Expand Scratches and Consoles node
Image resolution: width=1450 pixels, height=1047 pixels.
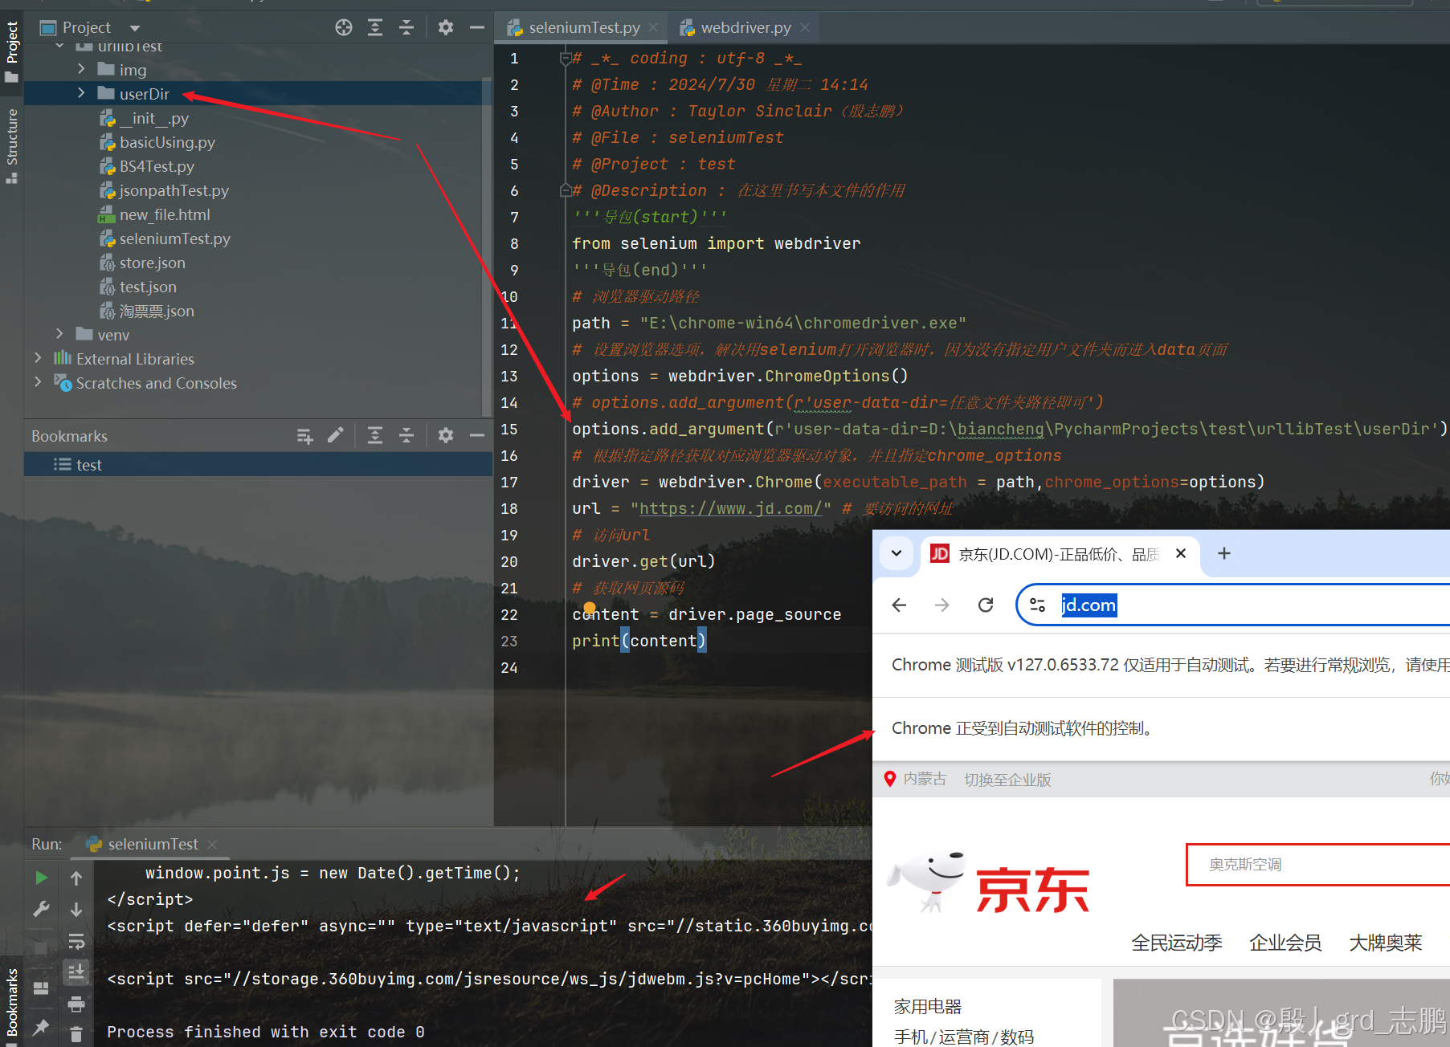(x=38, y=382)
